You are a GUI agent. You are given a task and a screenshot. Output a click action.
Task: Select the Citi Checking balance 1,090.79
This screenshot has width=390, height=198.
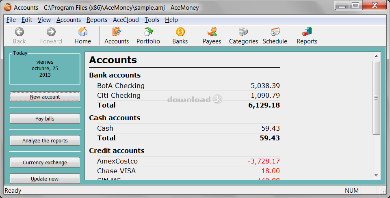point(265,95)
